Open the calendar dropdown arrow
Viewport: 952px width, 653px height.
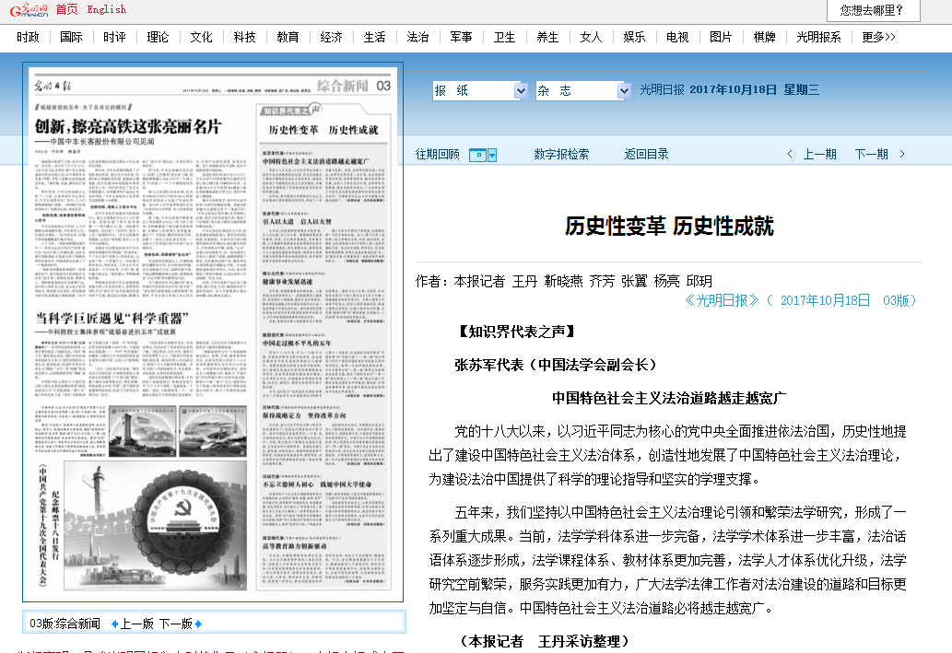click(492, 155)
